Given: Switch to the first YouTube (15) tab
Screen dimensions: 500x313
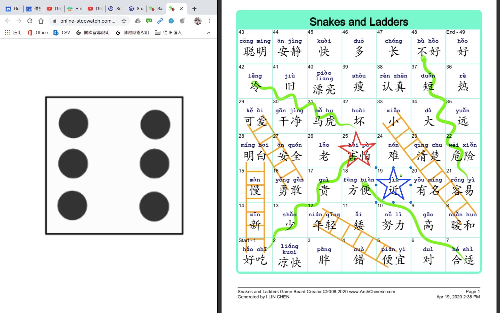Looking at the screenshot, I should pyautogui.click(x=54, y=9).
